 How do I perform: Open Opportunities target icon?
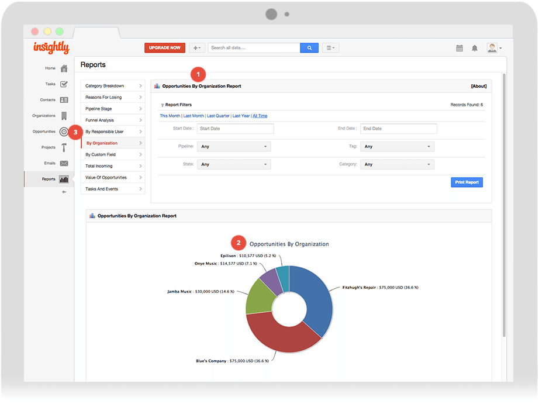[64, 132]
